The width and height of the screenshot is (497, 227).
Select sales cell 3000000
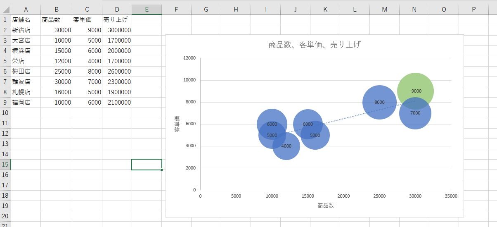[117, 30]
